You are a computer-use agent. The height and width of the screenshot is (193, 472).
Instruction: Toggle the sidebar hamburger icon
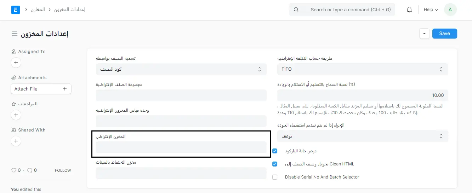point(15,34)
